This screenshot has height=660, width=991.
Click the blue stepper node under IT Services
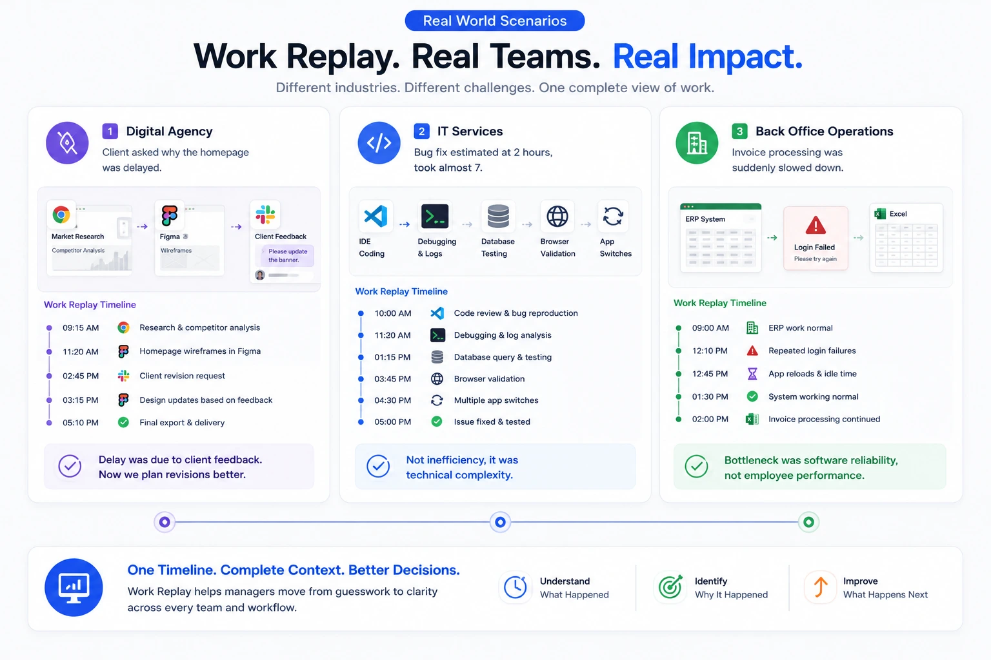point(500,522)
